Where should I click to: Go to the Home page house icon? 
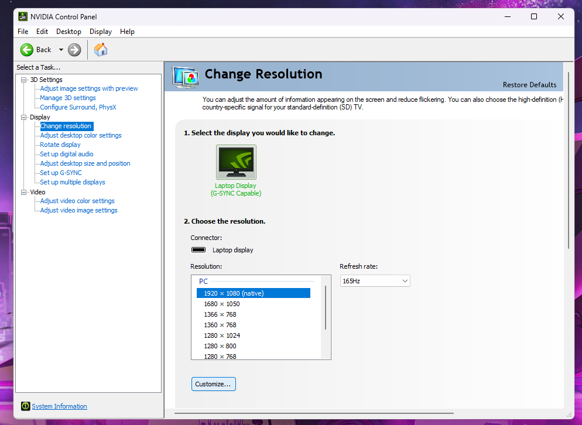(101, 49)
